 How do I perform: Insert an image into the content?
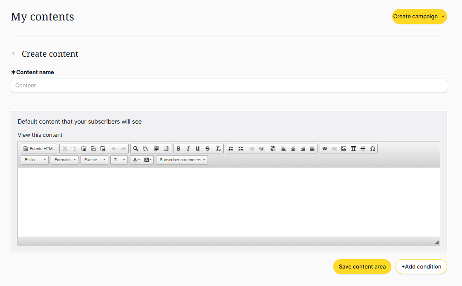[344, 149]
